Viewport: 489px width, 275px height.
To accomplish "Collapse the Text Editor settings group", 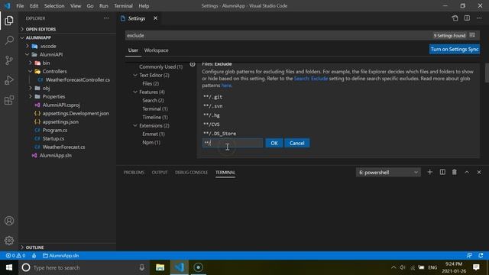I will 135,75.
